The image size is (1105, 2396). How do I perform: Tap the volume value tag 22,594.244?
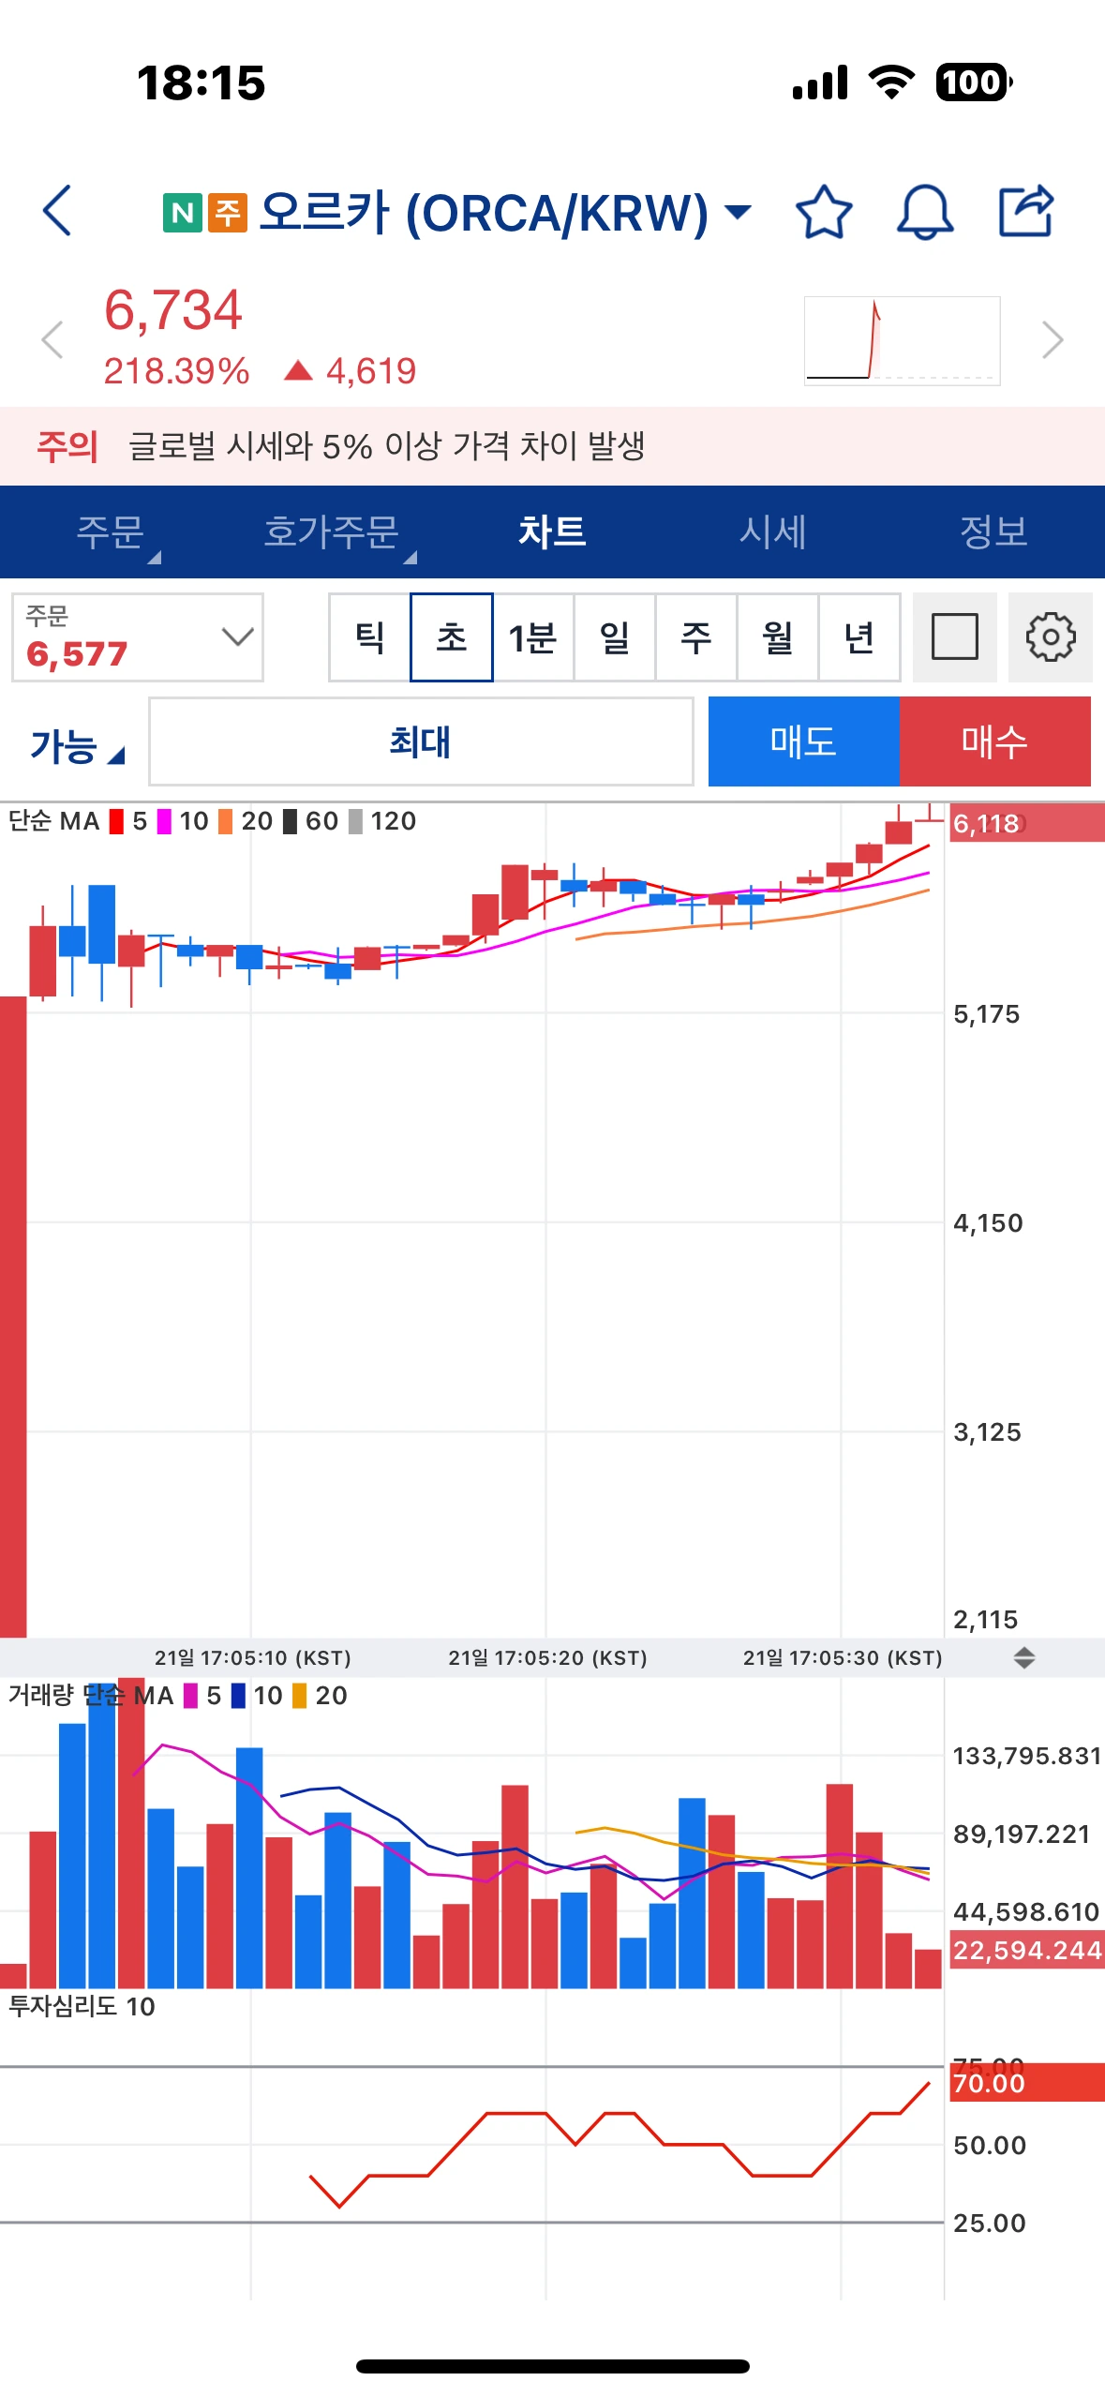point(1026,1950)
